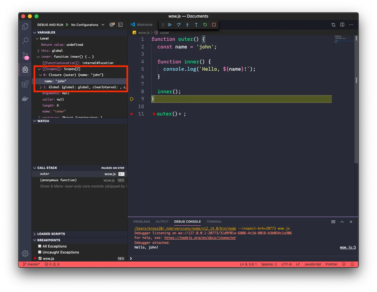Open launch.json configuration gear icon
The width and height of the screenshot is (377, 292).
(x=112, y=25)
